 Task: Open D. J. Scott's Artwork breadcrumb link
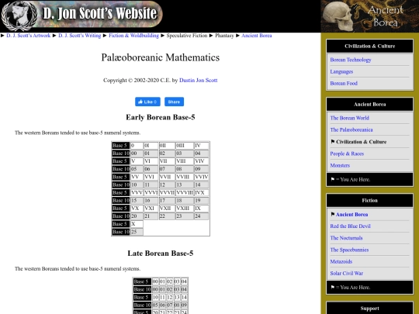click(x=29, y=36)
